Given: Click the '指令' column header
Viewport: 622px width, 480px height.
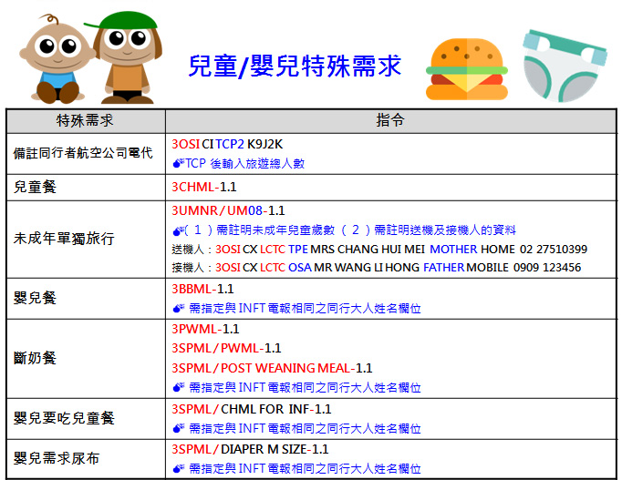Looking at the screenshot, I should [390, 120].
